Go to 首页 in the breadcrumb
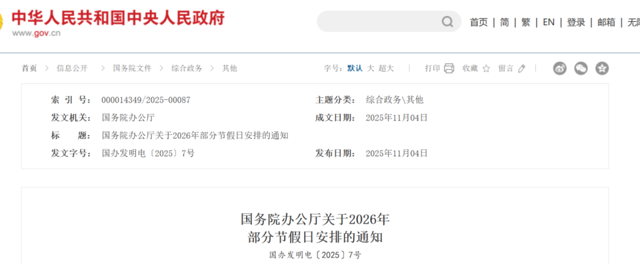Image resolution: width=640 pixels, height=264 pixels. (x=29, y=69)
